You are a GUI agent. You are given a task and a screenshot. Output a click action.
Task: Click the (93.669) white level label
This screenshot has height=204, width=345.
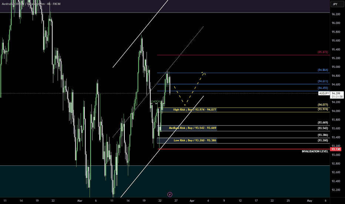point(323,123)
